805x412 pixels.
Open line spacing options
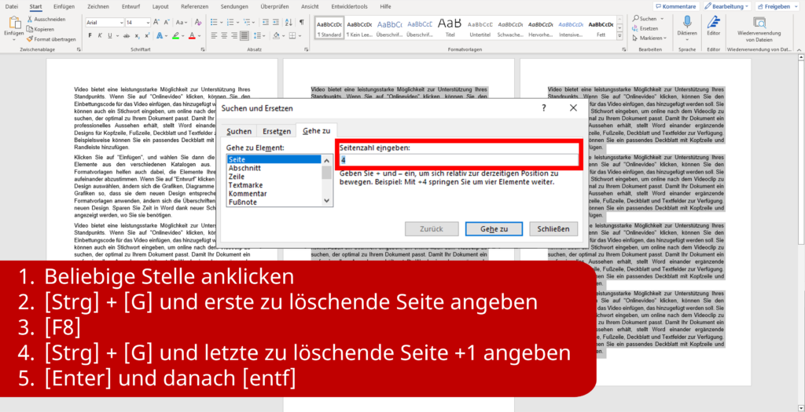coord(259,35)
